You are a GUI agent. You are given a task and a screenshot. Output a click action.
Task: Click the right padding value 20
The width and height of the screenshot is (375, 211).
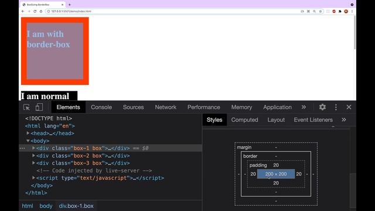coord(299,174)
